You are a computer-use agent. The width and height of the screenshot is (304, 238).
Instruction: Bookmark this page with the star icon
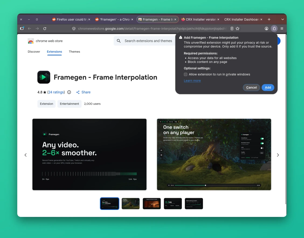(237, 29)
